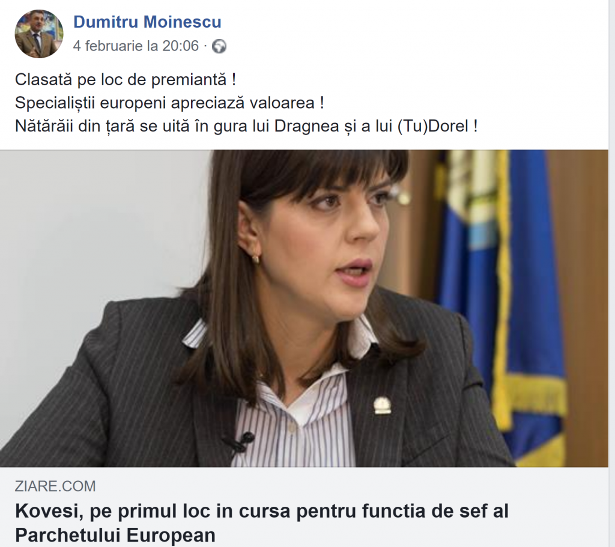The height and width of the screenshot is (547, 615).
Task: Click the text line Clasată pe loc de premiantă
Action: point(126,80)
